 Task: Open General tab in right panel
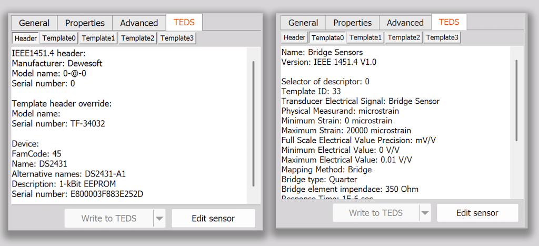[x=303, y=23]
